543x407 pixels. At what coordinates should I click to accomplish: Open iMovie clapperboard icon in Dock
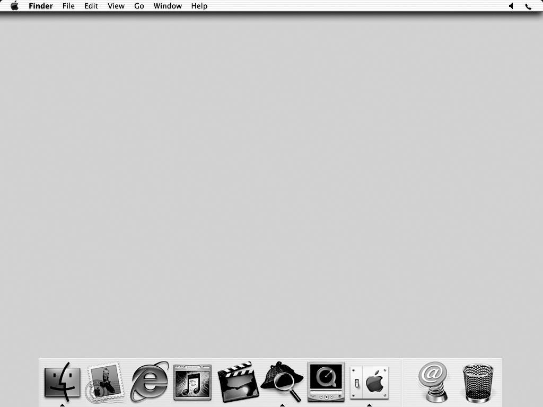pyautogui.click(x=238, y=382)
